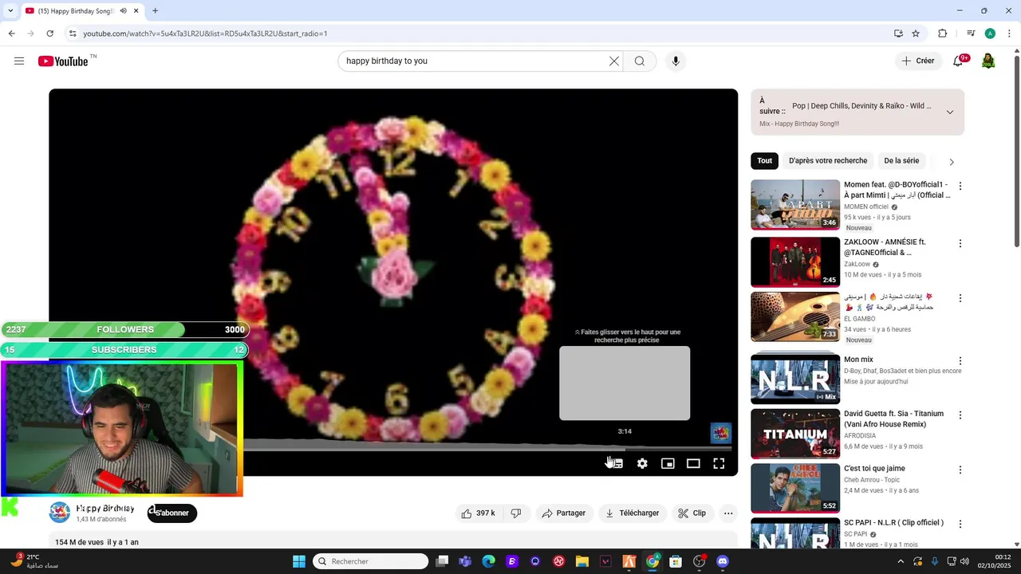The height and width of the screenshot is (574, 1021).
Task: Open Chrome media controls icon
Action: [x=971, y=33]
